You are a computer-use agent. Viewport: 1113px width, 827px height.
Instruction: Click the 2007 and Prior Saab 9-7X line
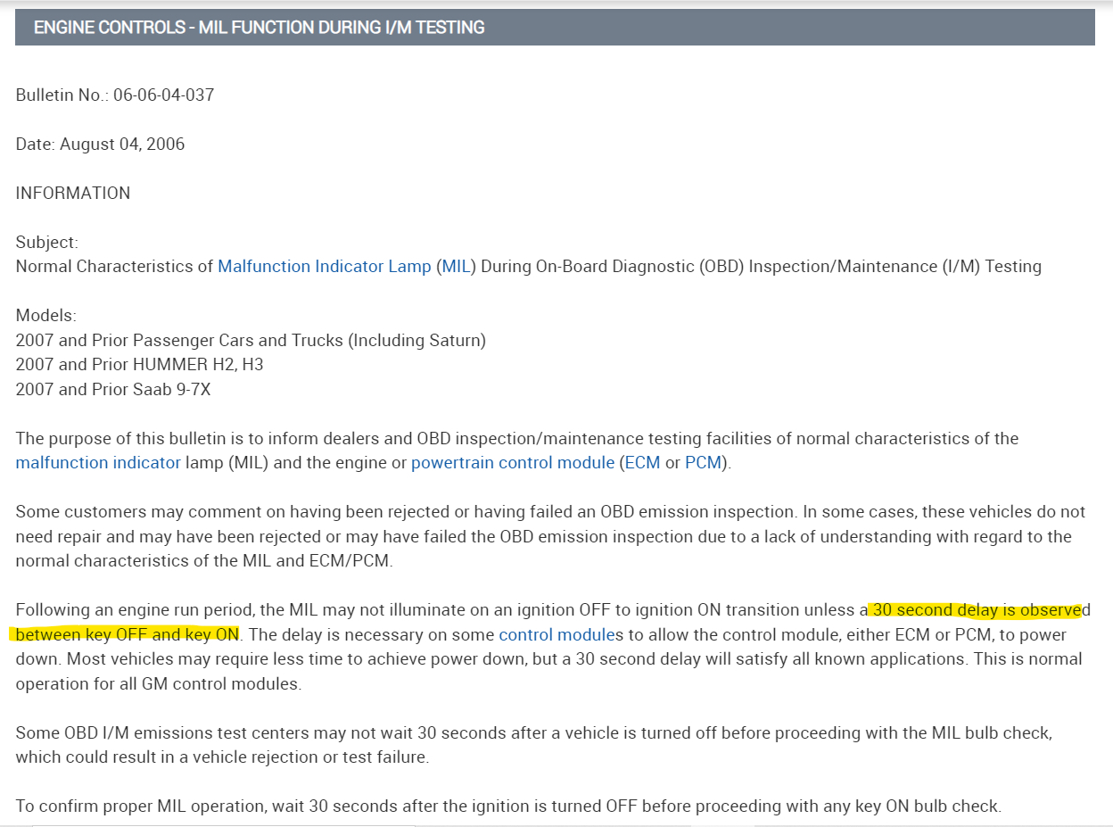(x=113, y=389)
